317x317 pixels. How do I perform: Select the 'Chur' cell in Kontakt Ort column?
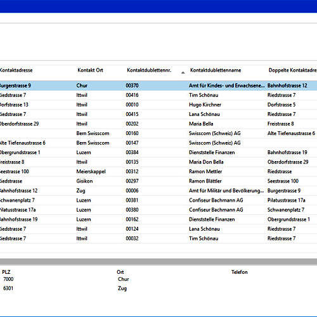click(82, 86)
